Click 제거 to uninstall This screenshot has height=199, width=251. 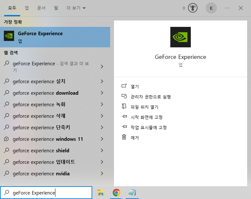tap(134, 138)
